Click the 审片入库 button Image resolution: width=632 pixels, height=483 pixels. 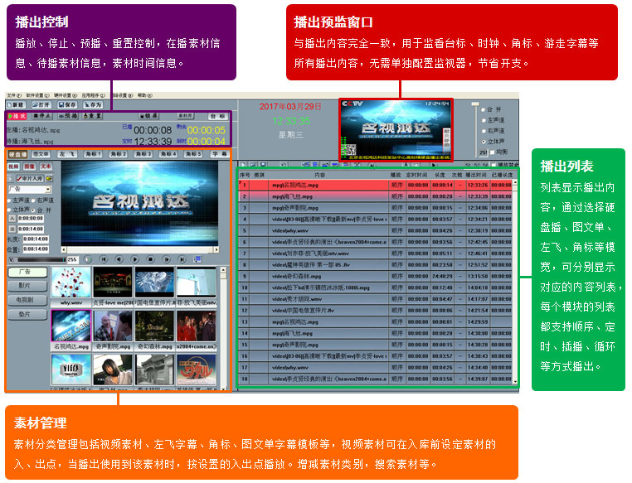[x=33, y=178]
